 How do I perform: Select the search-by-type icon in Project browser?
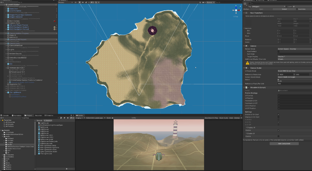pyautogui.click(x=61, y=118)
